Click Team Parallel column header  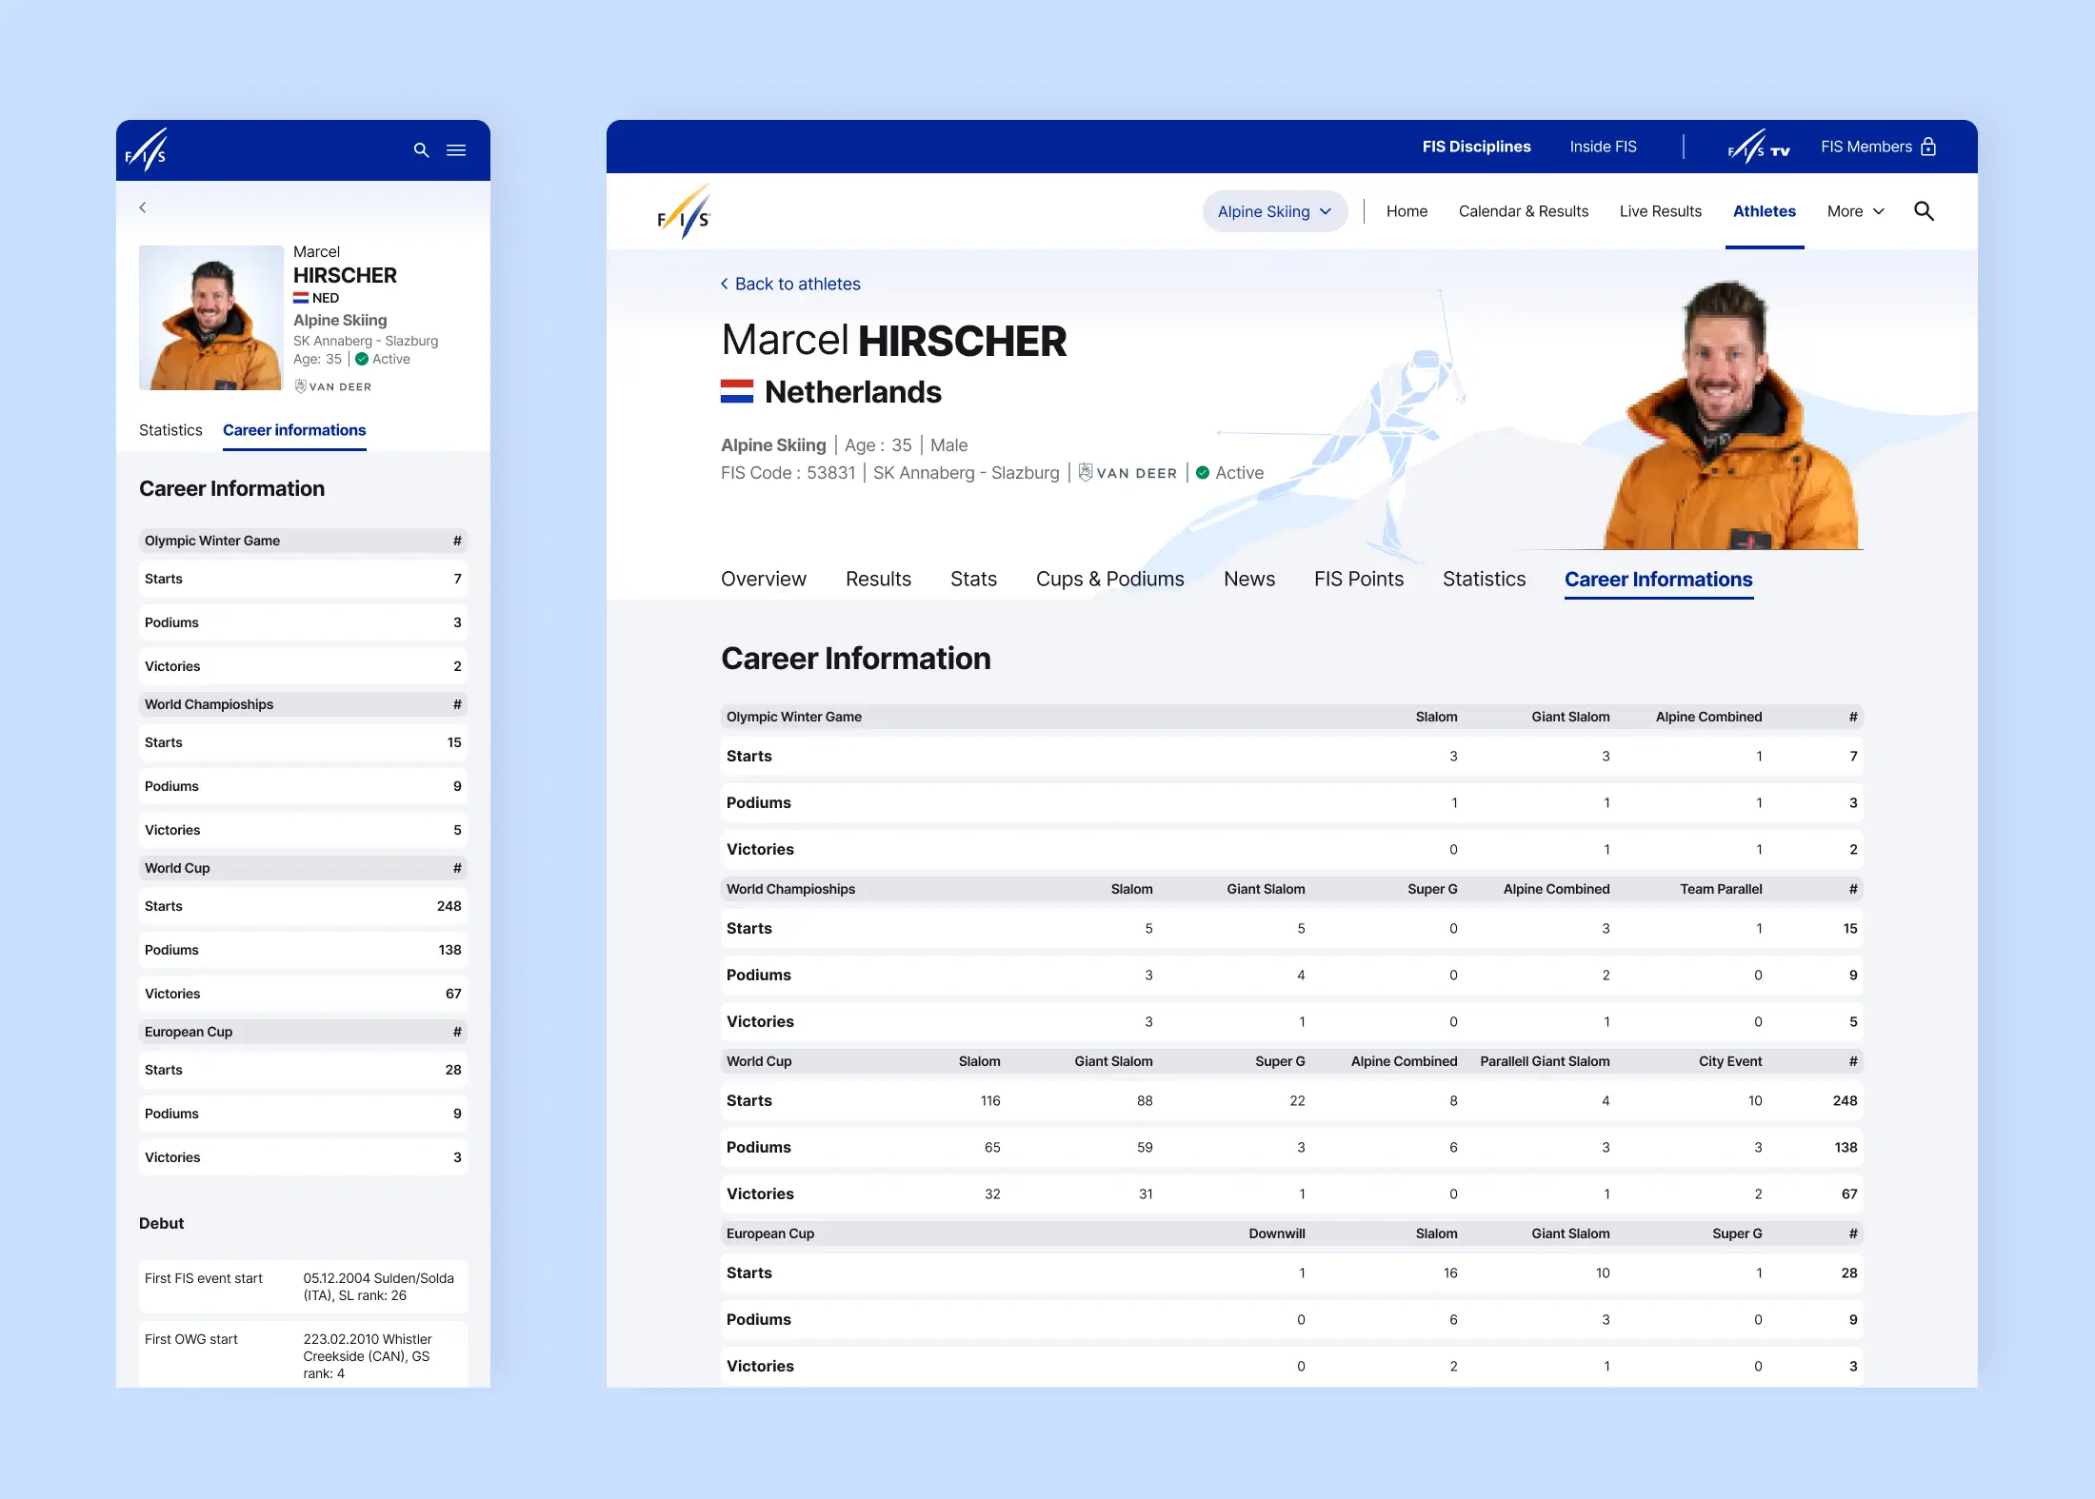point(1721,889)
